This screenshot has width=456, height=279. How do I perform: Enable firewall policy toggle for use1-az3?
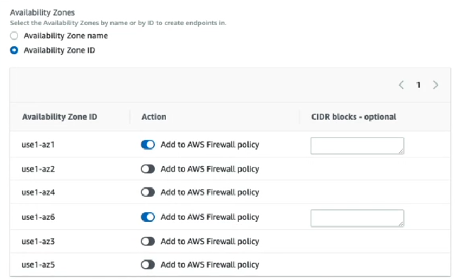[x=148, y=242]
